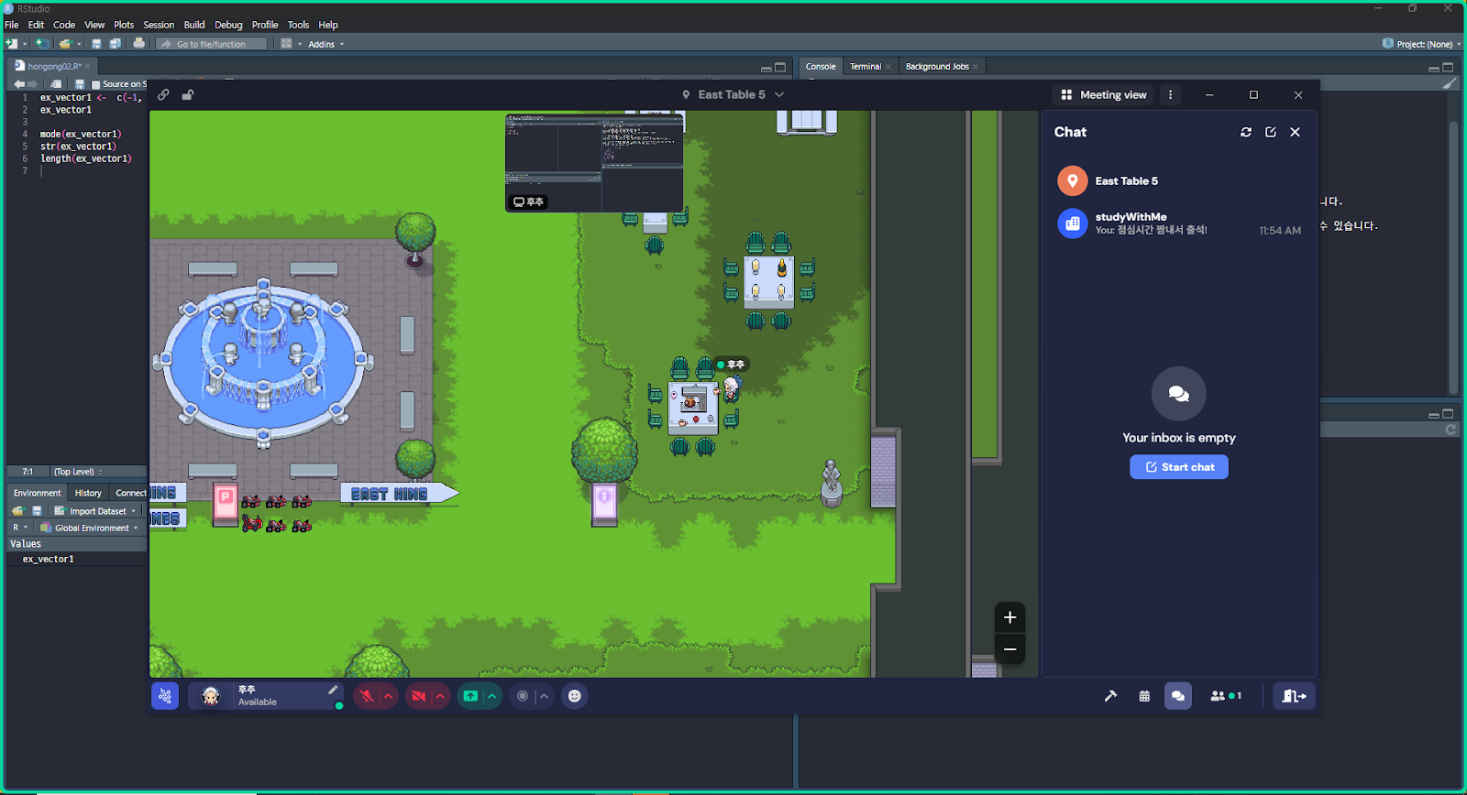Open RStudio Help menu

pyautogui.click(x=328, y=25)
